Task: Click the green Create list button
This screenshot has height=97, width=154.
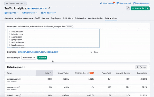Action: click(x=138, y=8)
